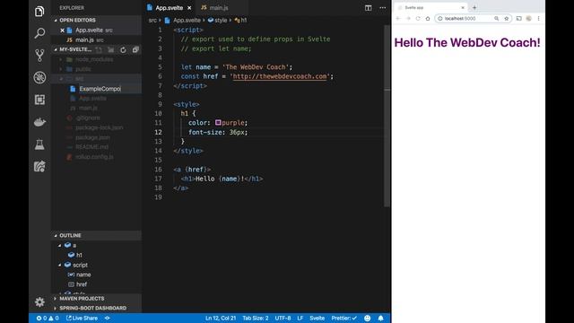Open the Source Control view

pos(39,56)
